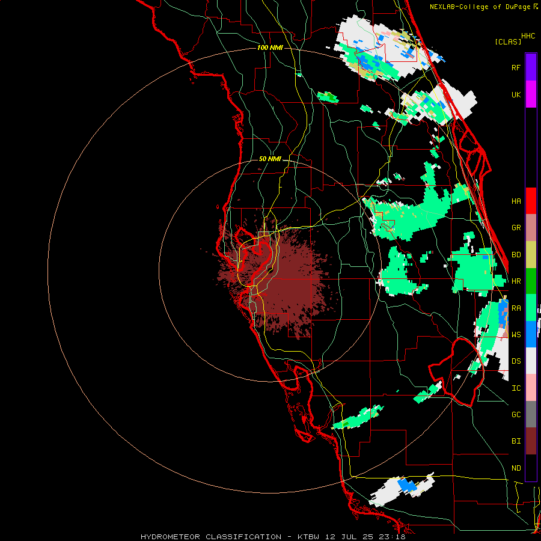This screenshot has width=541, height=541.
Task: Click the "UK" legend label
Action: pos(516,95)
